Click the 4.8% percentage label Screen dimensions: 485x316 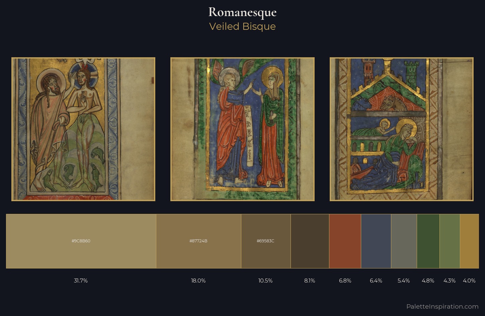coord(428,281)
